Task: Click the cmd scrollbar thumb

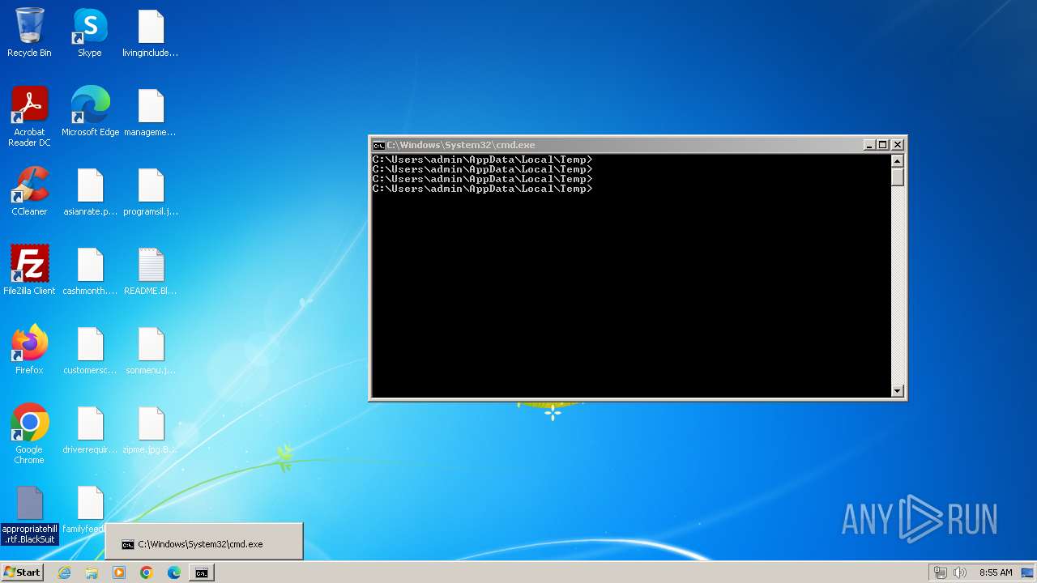Action: pyautogui.click(x=898, y=177)
